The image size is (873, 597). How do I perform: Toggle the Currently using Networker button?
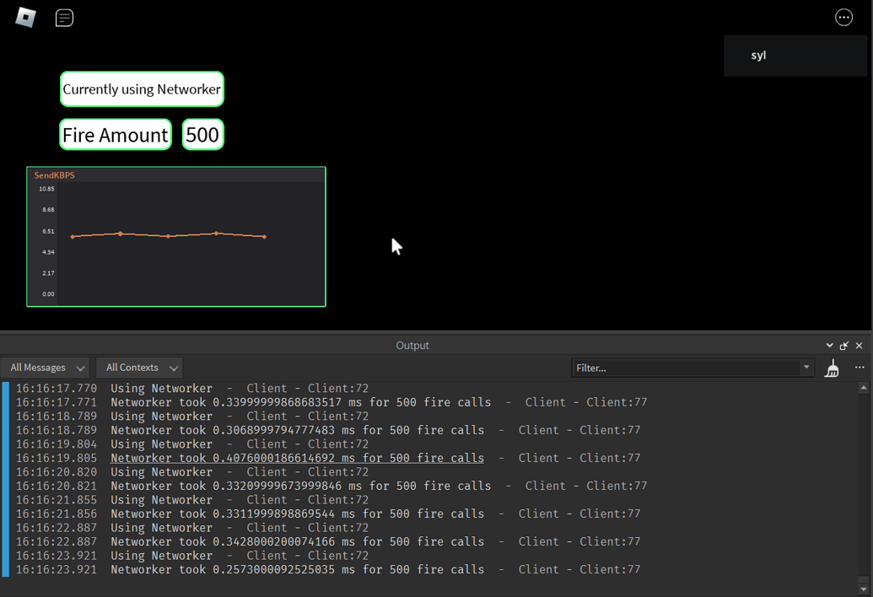point(142,89)
